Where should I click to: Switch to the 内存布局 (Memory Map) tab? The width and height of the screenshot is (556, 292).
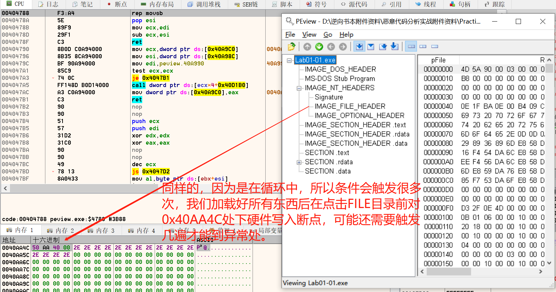(x=157, y=4)
